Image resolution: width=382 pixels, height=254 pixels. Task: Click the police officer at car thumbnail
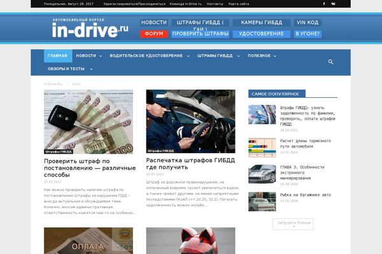(191, 121)
